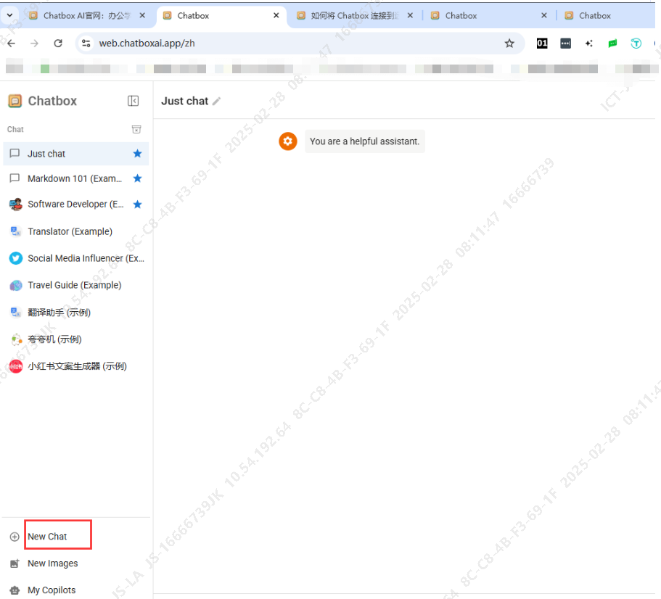661x599 pixels.
Task: Bookmark this page with the star icon
Action: 509,44
